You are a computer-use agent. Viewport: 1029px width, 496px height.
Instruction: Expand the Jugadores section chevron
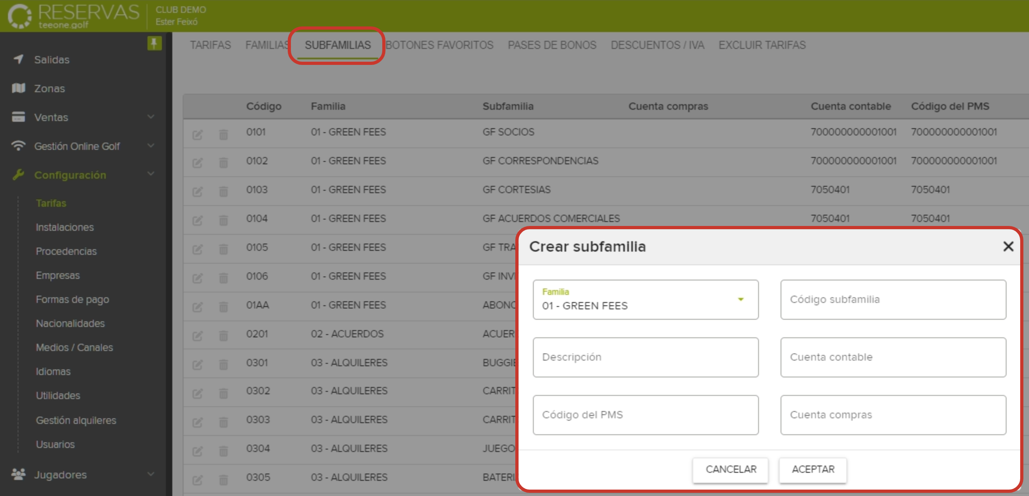click(151, 474)
